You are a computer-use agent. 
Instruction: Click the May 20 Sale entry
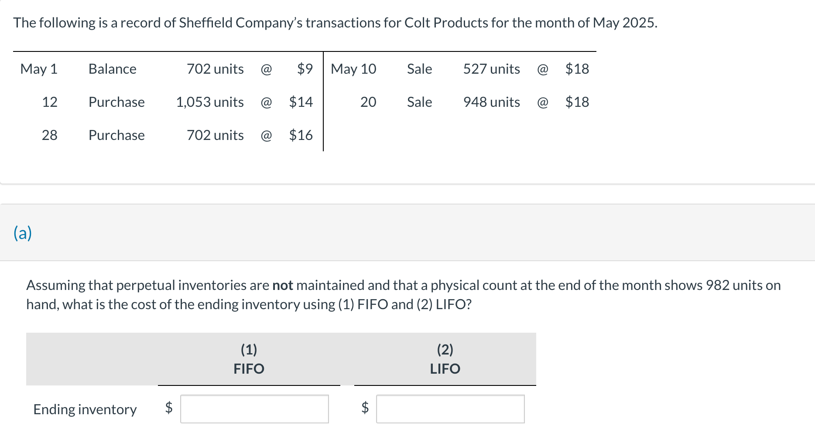click(419, 102)
